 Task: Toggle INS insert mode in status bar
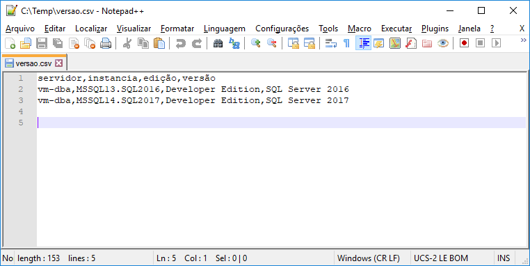coord(504,258)
